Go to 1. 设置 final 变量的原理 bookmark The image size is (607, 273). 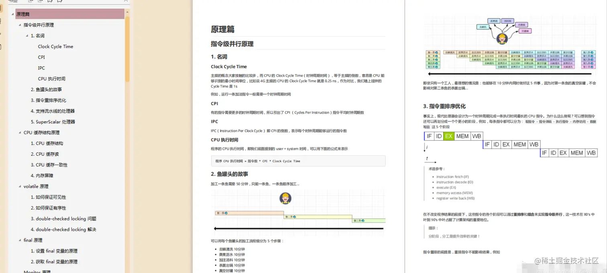click(x=54, y=251)
